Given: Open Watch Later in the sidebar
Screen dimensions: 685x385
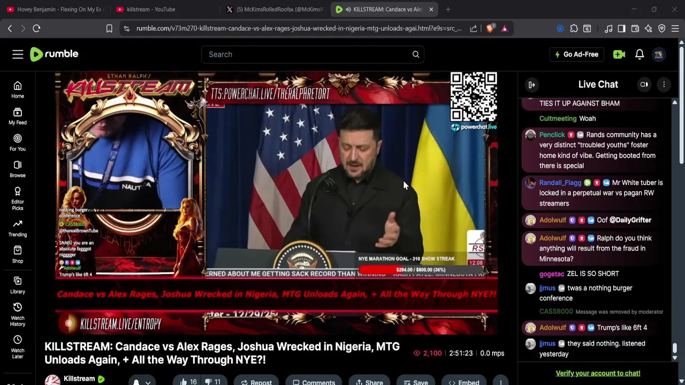Looking at the screenshot, I should [18, 347].
